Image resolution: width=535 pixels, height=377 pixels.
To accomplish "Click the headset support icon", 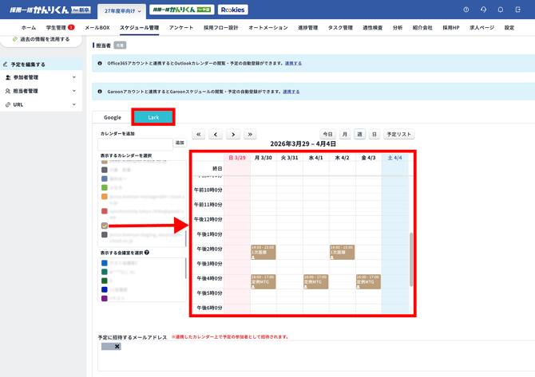I will tap(483, 10).
